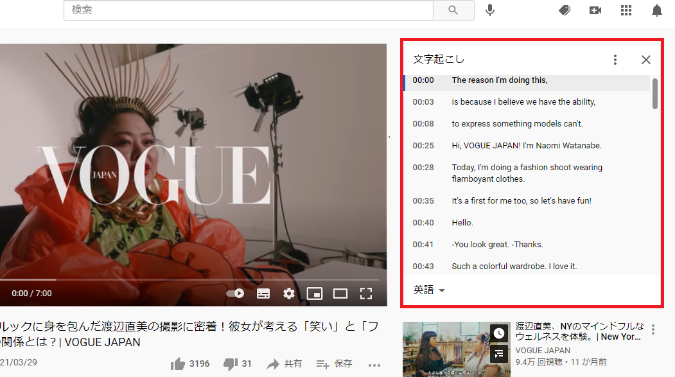Switch to theater mode
The width and height of the screenshot is (675, 377).
pyautogui.click(x=340, y=294)
